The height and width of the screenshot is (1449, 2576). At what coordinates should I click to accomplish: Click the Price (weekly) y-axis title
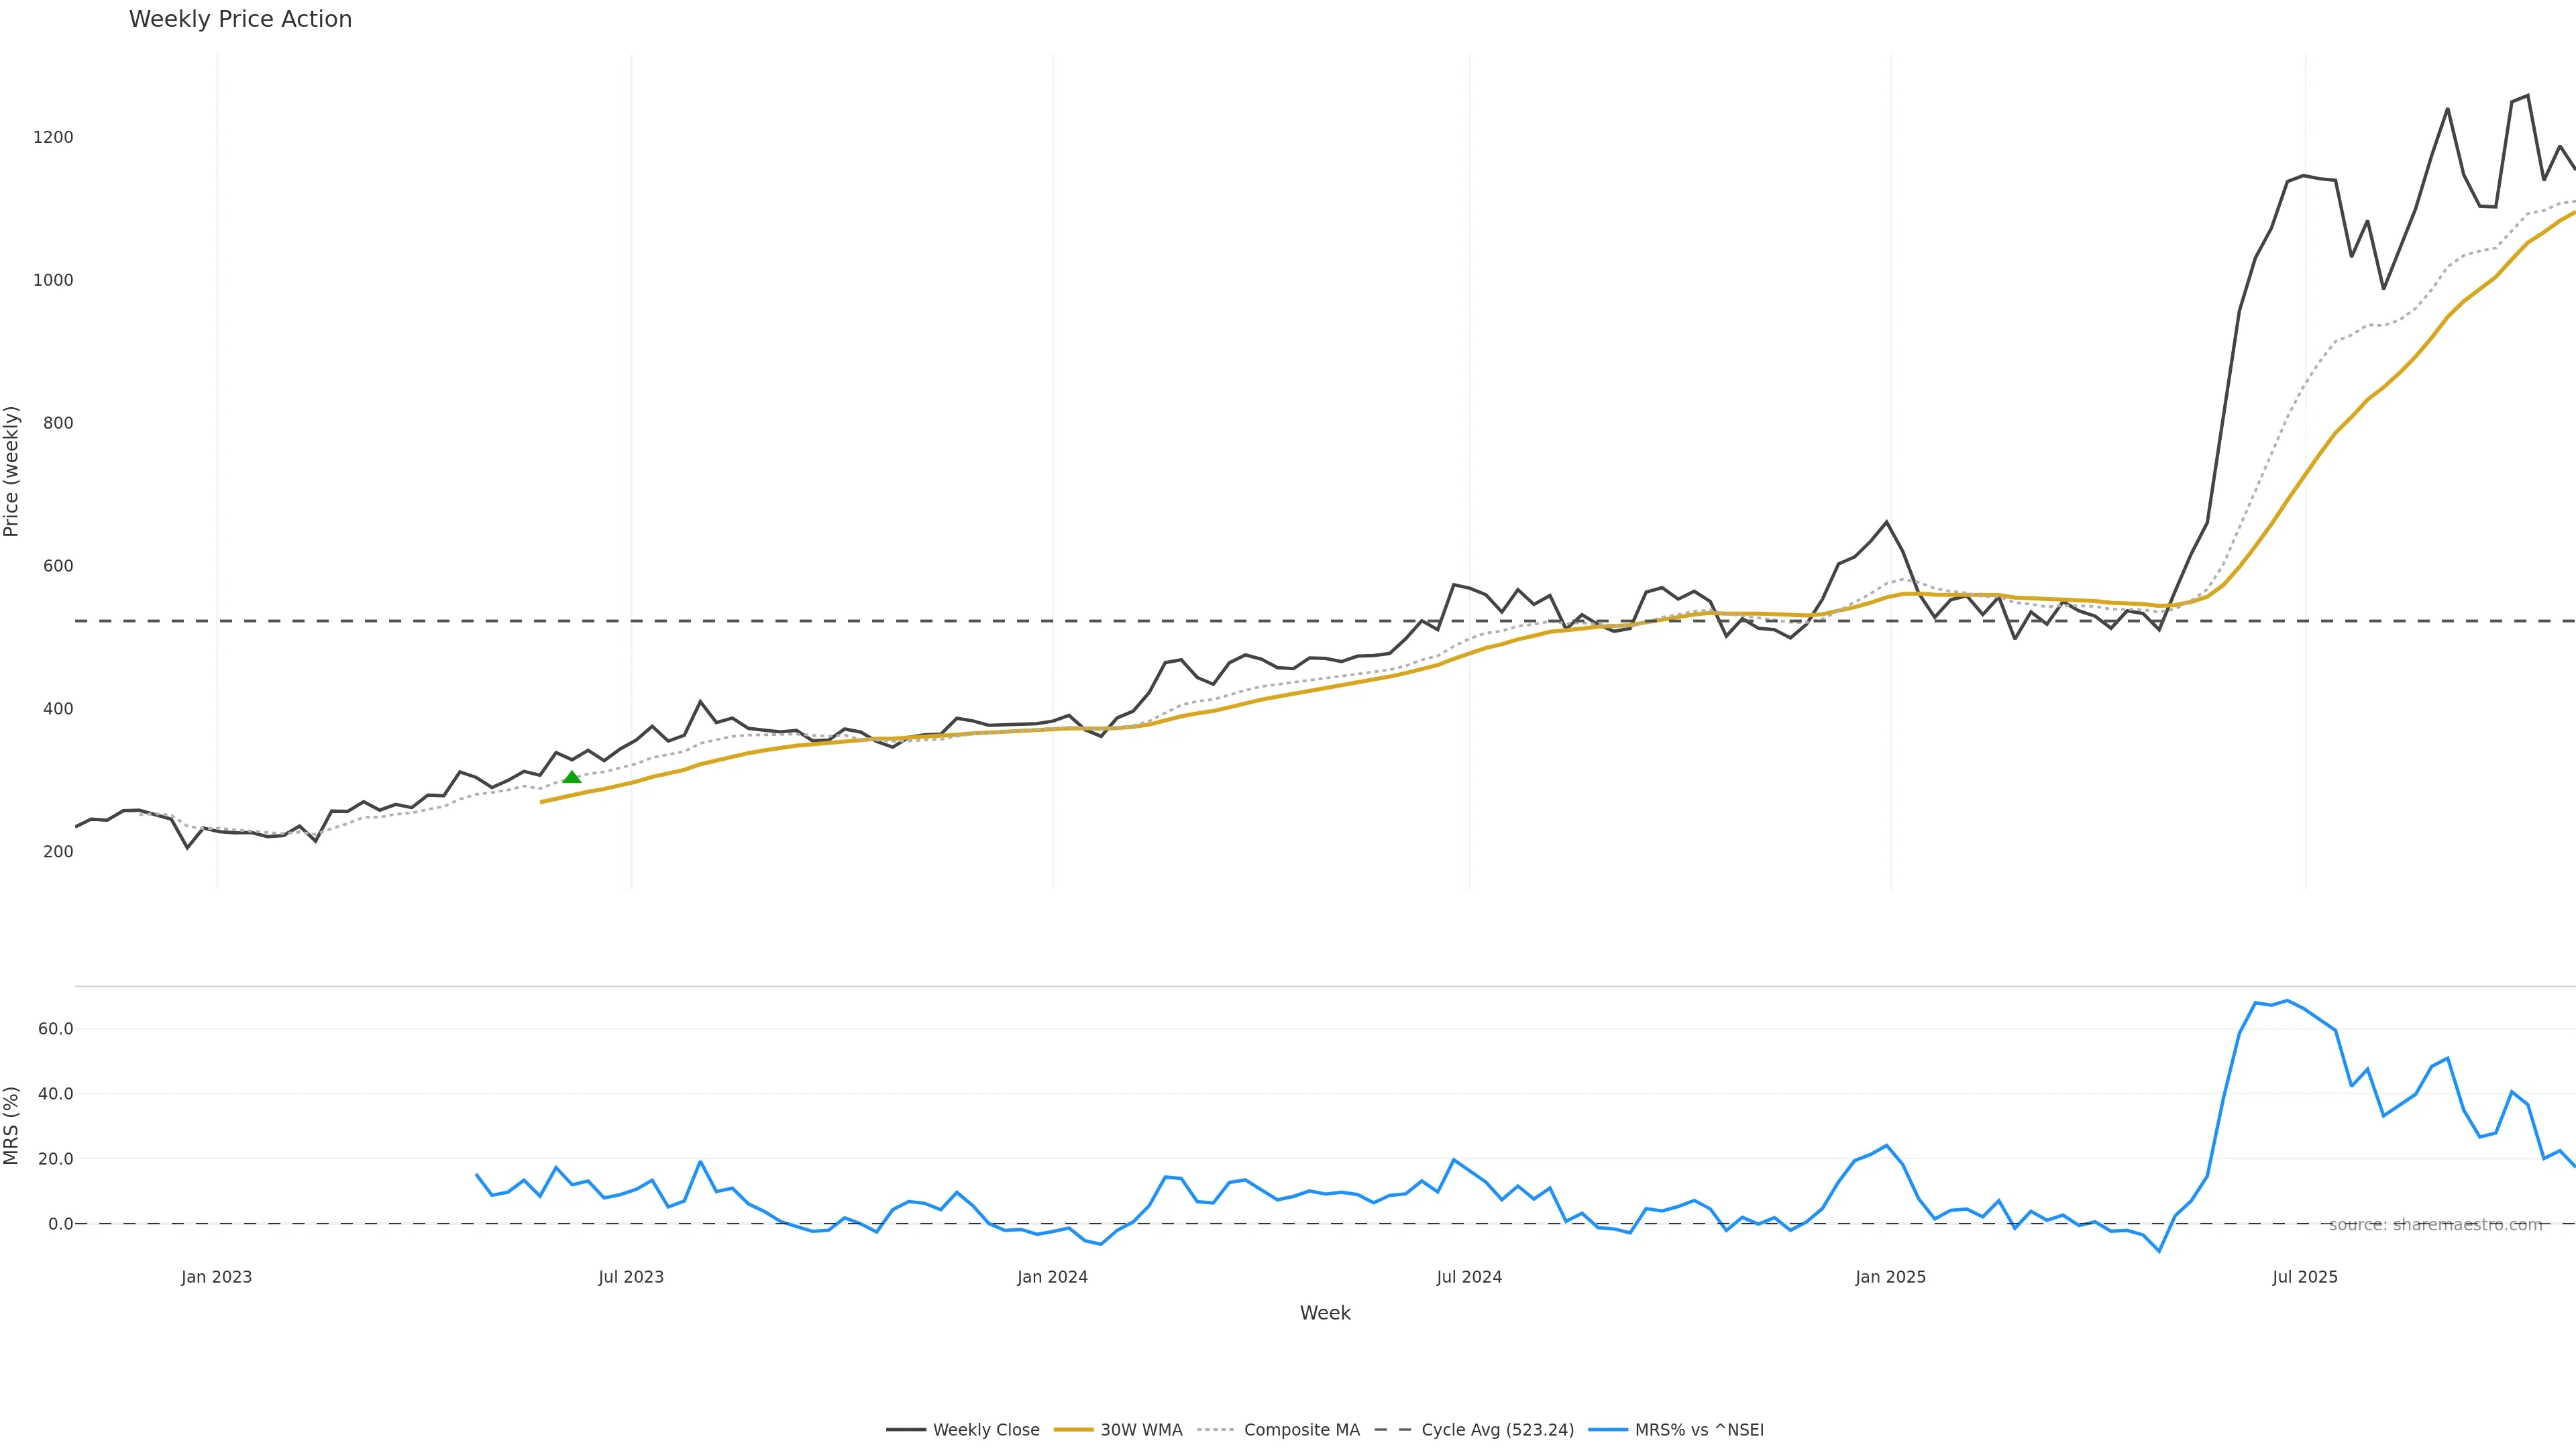click(x=12, y=471)
